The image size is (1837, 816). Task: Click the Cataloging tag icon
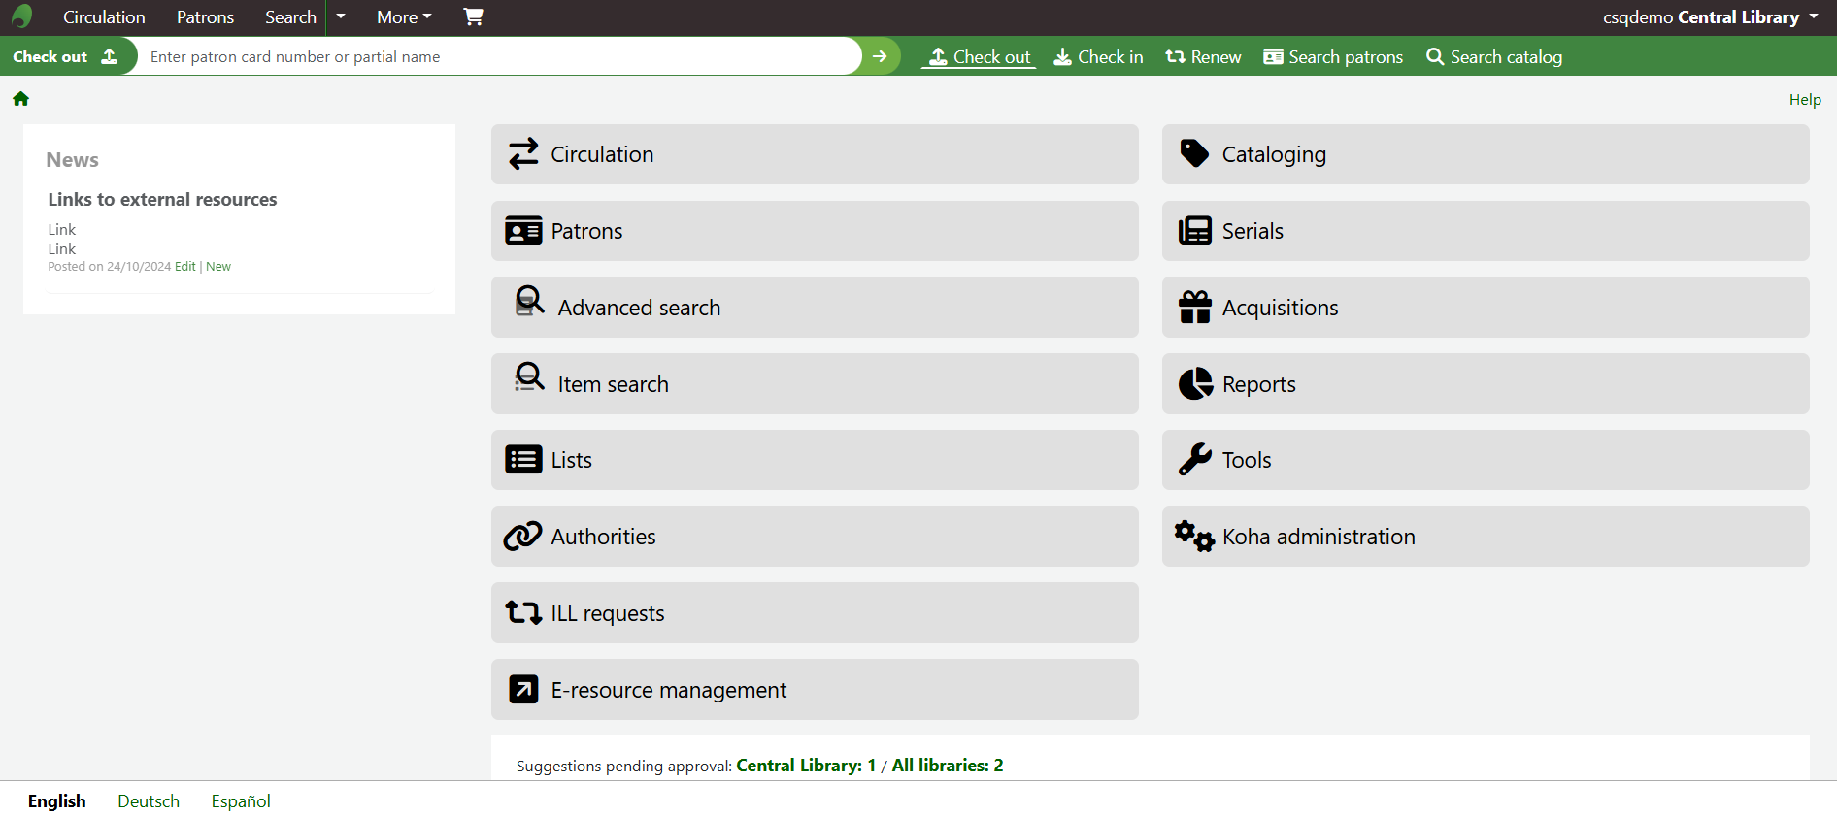tap(1194, 153)
